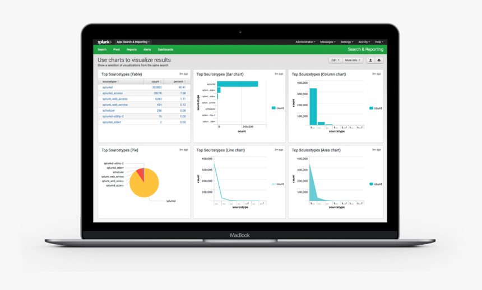Screen dimensions: 482x290
Task: Go to the Search tab
Action: [x=102, y=50]
